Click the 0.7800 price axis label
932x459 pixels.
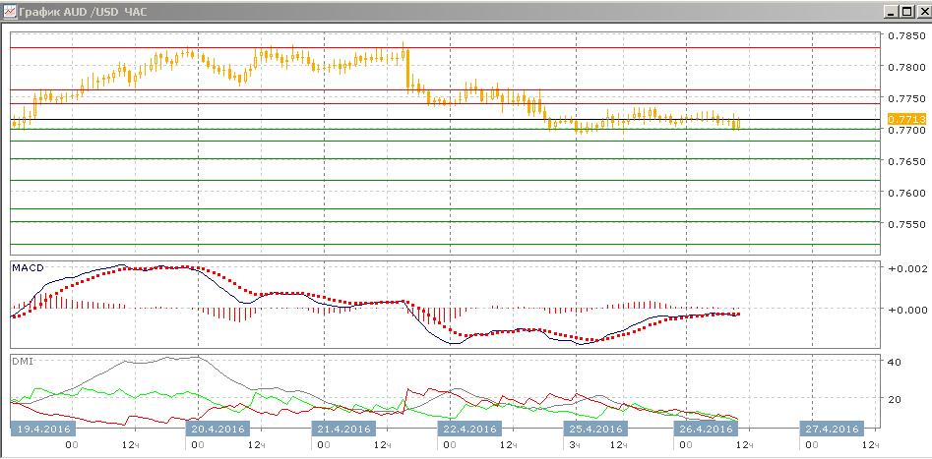point(905,67)
